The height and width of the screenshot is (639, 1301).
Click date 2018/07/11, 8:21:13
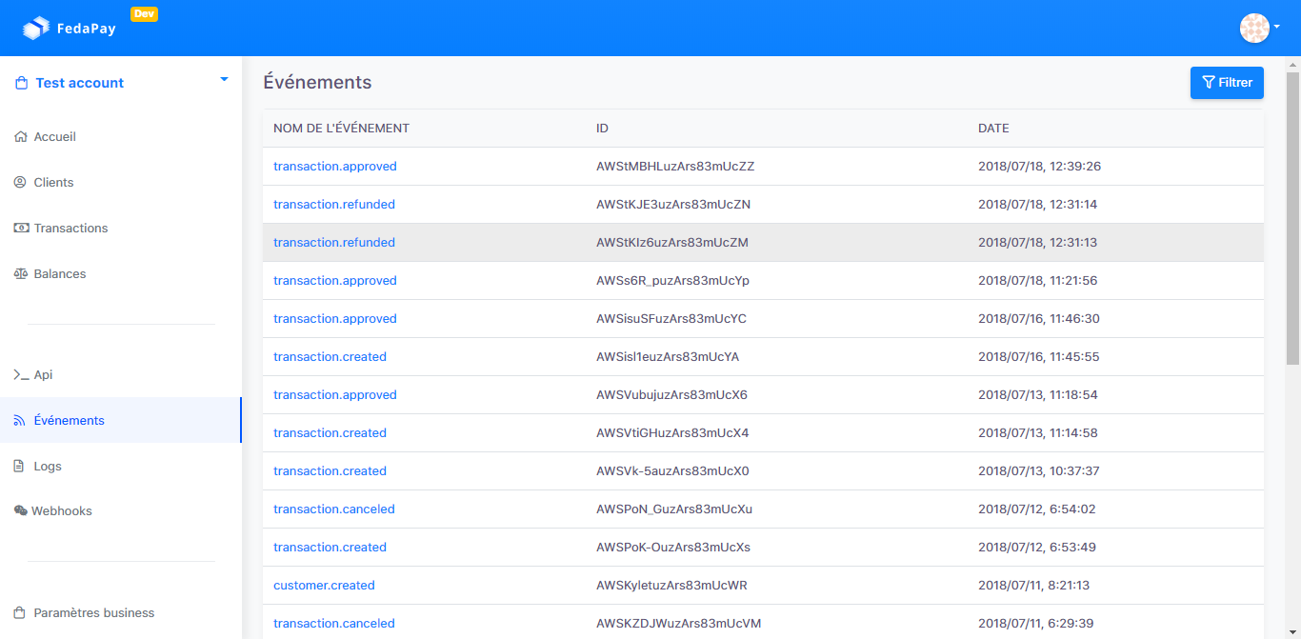pos(1034,585)
